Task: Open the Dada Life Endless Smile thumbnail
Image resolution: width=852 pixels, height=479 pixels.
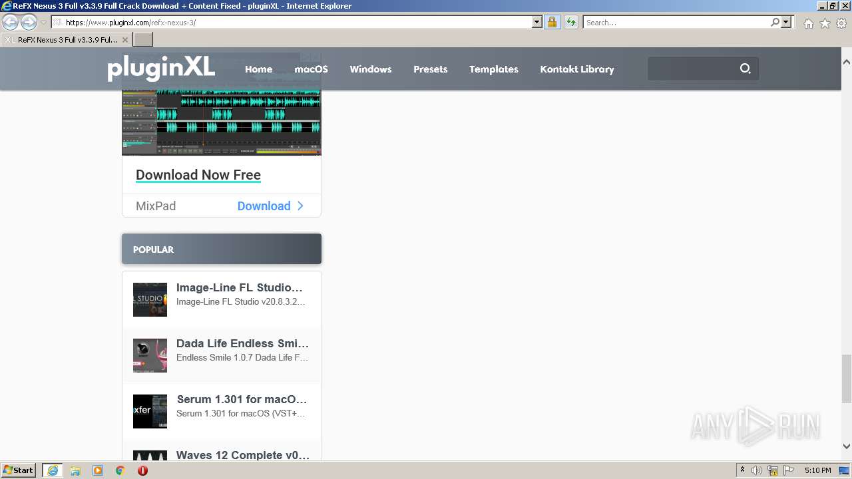Action: [x=150, y=355]
